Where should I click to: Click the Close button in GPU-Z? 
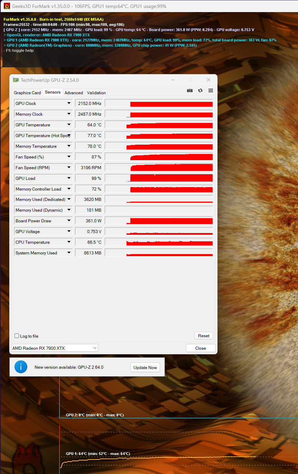[x=201, y=348]
